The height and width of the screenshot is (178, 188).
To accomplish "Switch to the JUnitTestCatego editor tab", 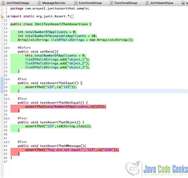I will coord(15,3).
